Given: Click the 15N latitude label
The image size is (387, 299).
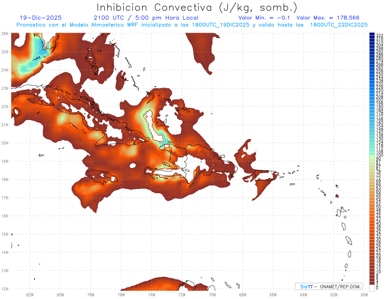Looking at the screenshot, I should (5, 234).
